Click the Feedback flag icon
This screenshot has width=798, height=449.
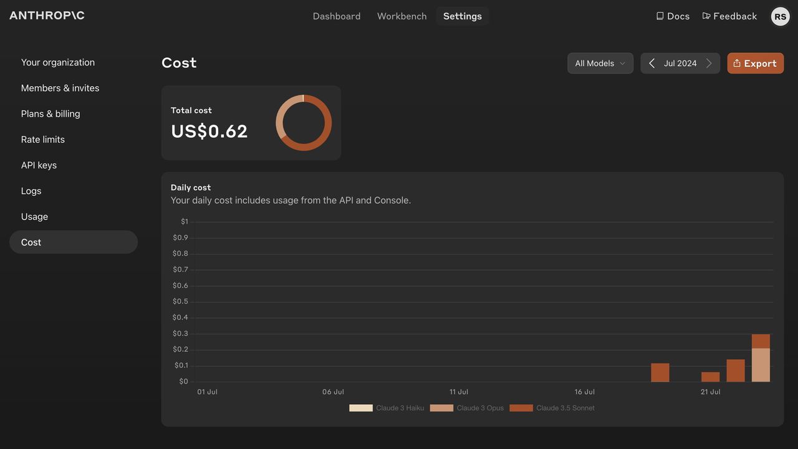[706, 16]
